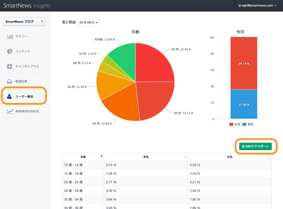Click the 40代 red pie slice
The image size is (283, 209).
(x=151, y=65)
